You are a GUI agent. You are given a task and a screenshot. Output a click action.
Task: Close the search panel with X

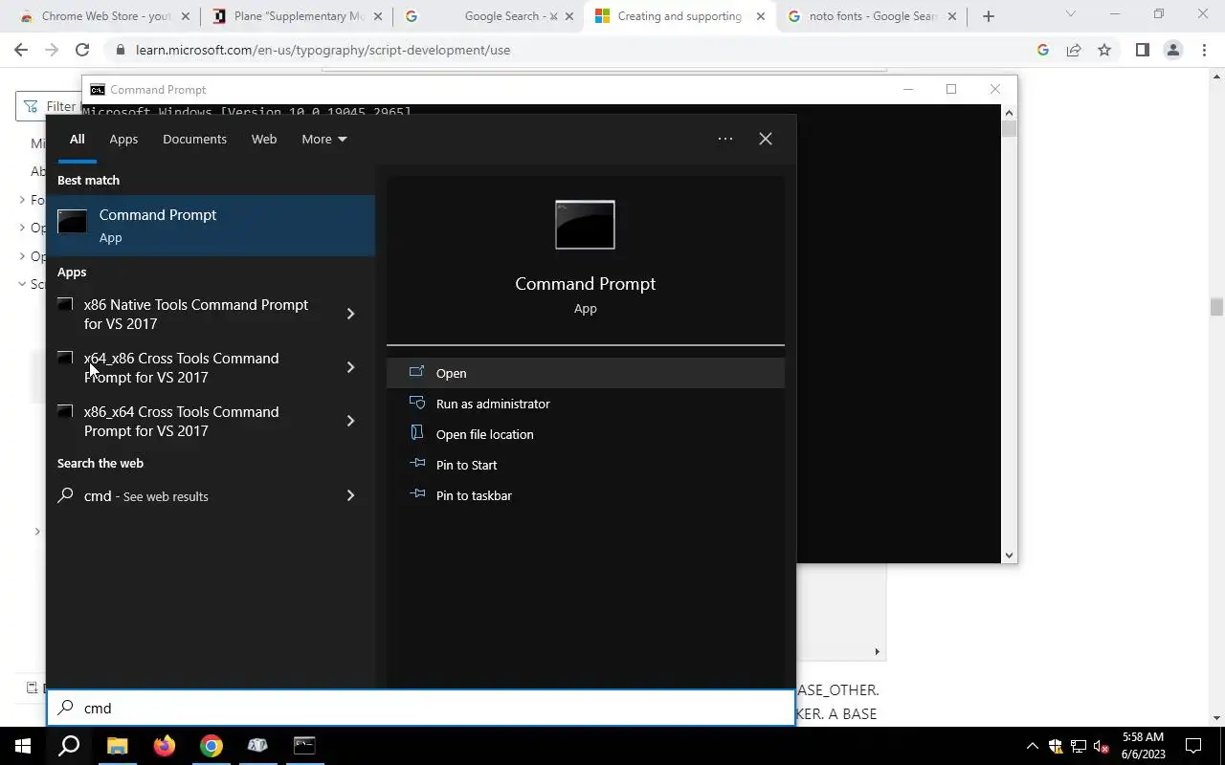(x=766, y=139)
